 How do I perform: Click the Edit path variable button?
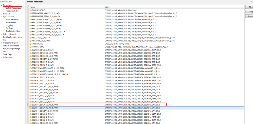click(x=249, y=12)
